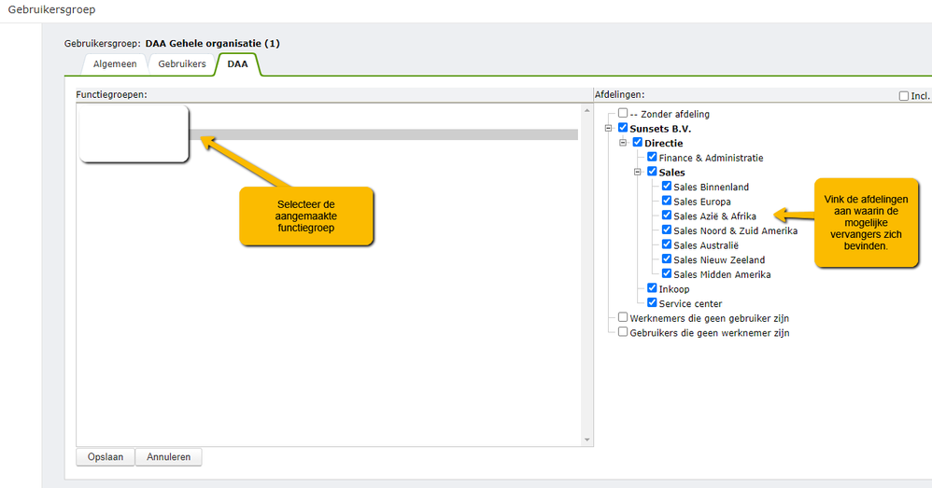Uncheck Sales Europa checkbox
932x488 pixels.
coord(666,201)
